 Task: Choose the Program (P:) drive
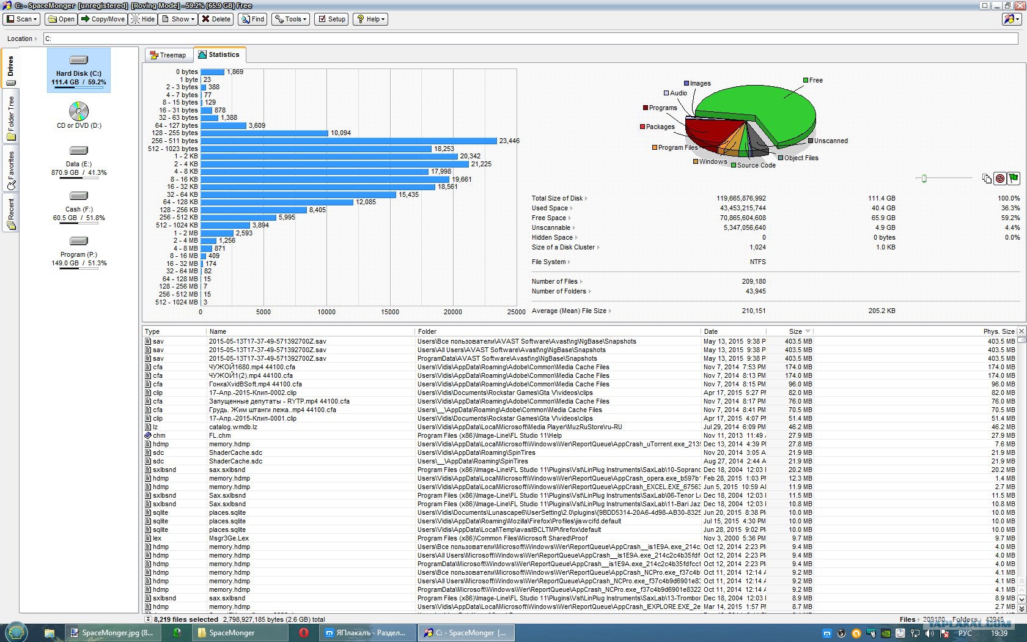[x=79, y=241]
